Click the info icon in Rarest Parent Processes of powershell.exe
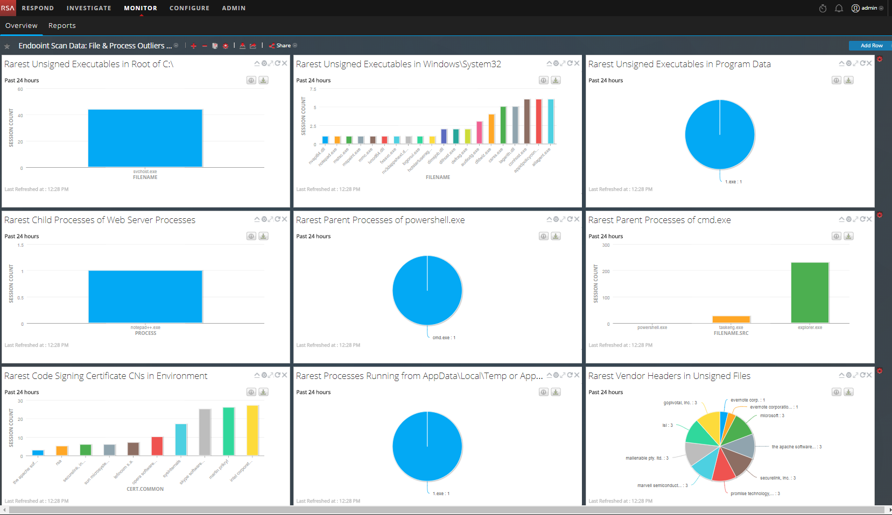This screenshot has height=515, width=892. tap(544, 236)
